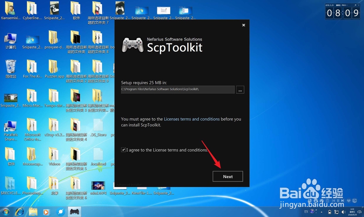Click the Next button in the installer
The width and height of the screenshot is (364, 217).
[228, 176]
